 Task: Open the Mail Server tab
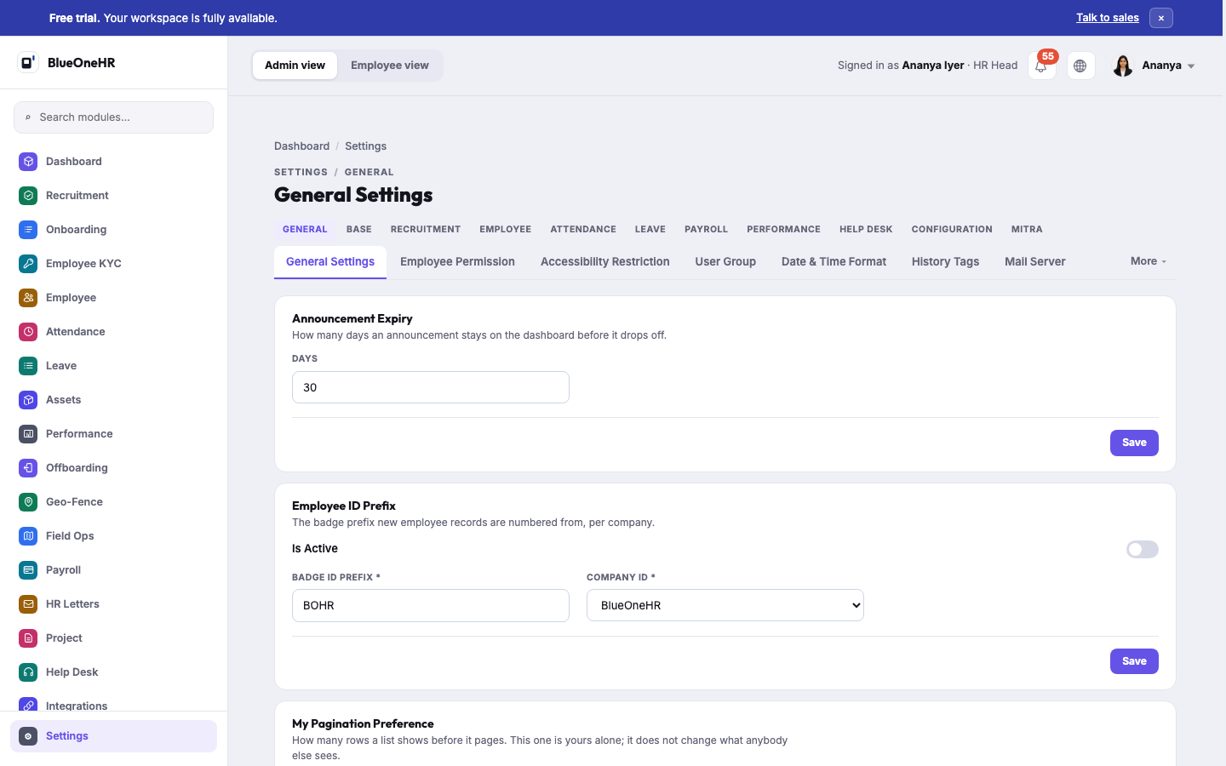(1034, 262)
